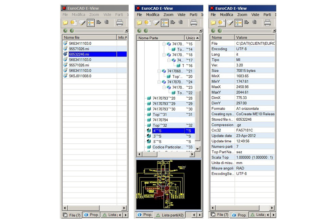
Task: Print using the printer icon in middle window
Action: coord(193,22)
